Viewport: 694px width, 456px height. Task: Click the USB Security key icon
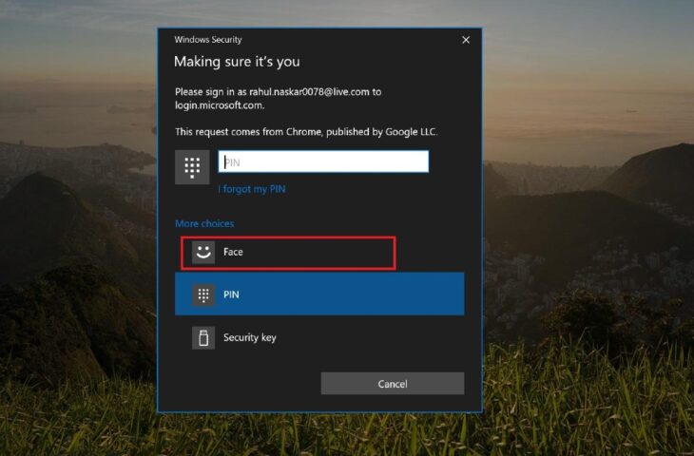pos(203,338)
